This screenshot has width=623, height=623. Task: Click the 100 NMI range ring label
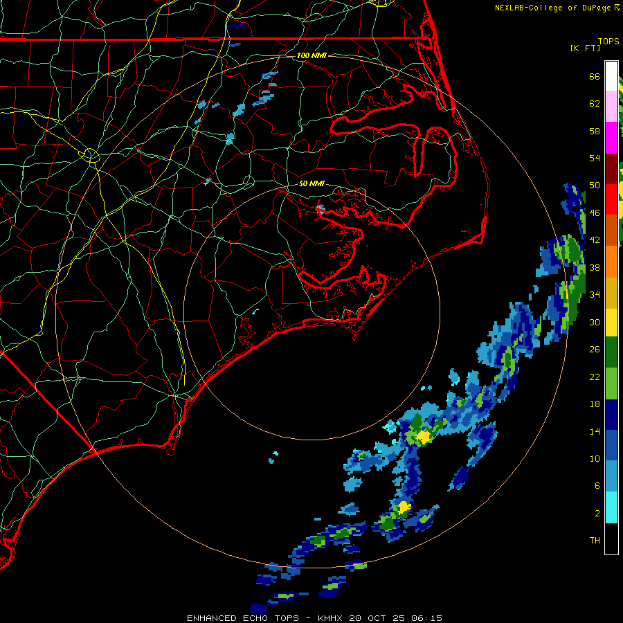(x=311, y=55)
